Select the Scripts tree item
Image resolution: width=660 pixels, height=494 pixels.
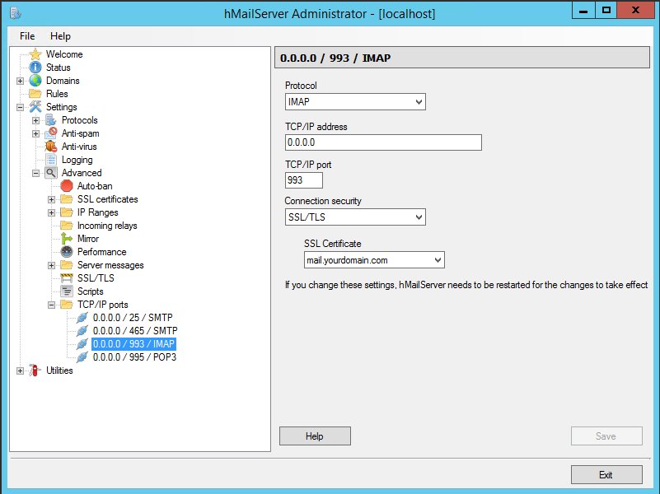pos(90,291)
